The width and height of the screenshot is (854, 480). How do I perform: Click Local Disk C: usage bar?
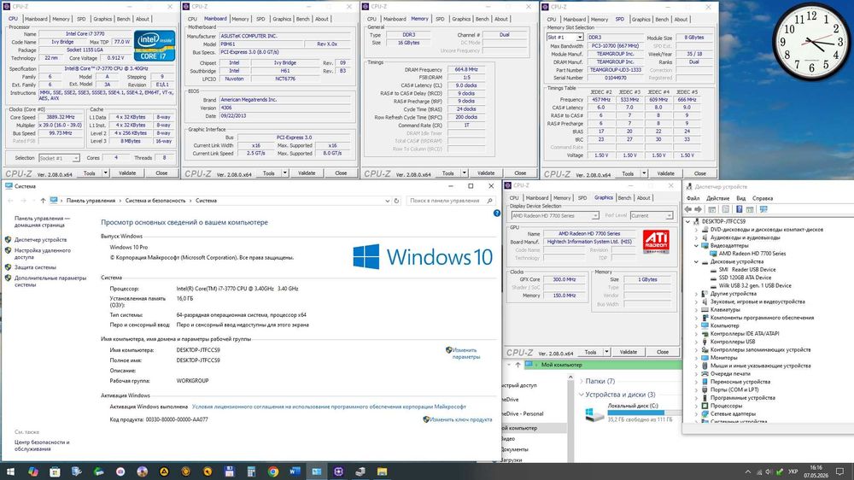coord(644,413)
